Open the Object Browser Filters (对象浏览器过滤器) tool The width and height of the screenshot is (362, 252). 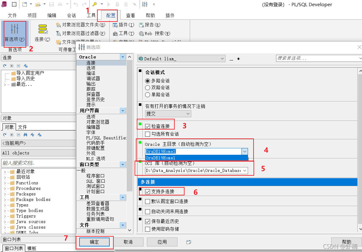coord(81,34)
